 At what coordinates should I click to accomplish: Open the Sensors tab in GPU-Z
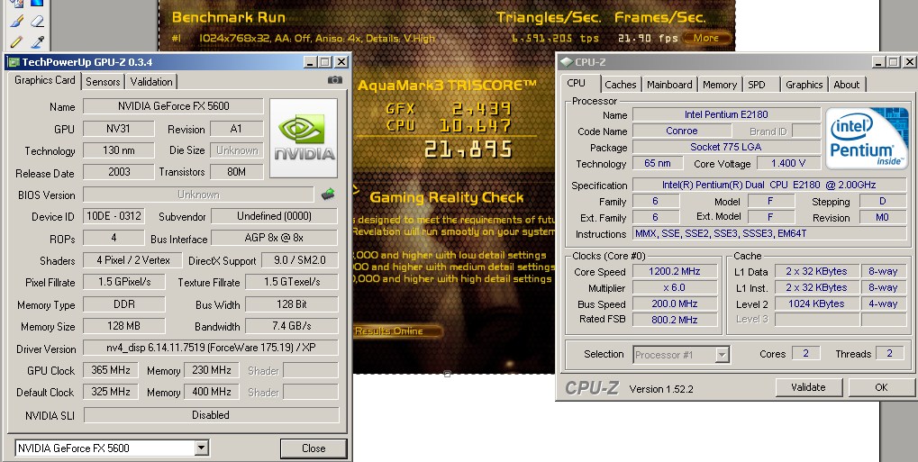coord(103,82)
